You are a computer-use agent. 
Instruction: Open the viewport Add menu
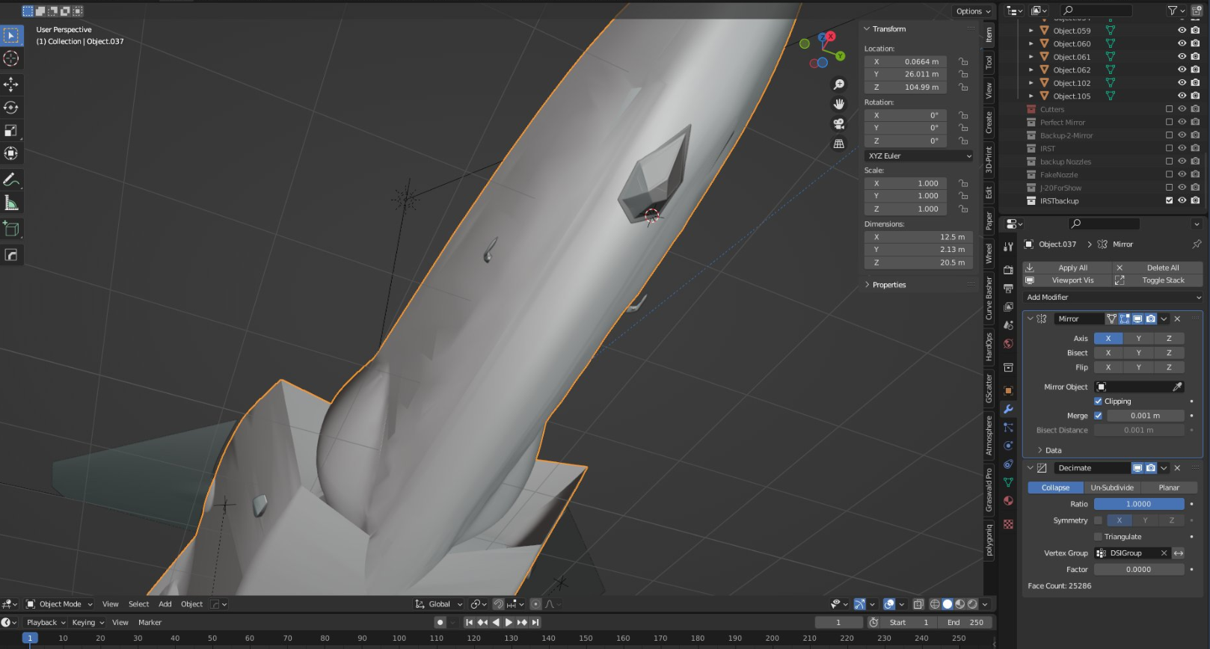pos(165,604)
